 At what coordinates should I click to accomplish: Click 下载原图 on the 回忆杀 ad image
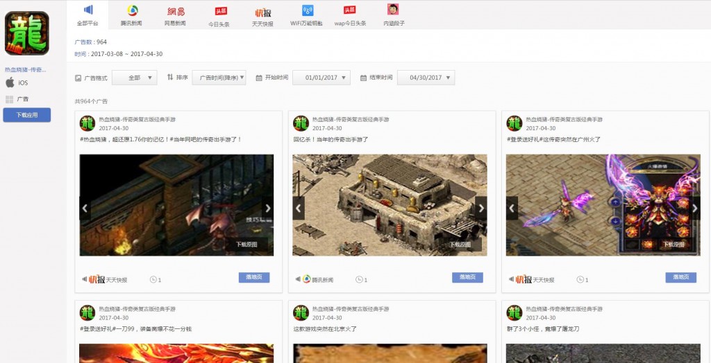pyautogui.click(x=460, y=245)
